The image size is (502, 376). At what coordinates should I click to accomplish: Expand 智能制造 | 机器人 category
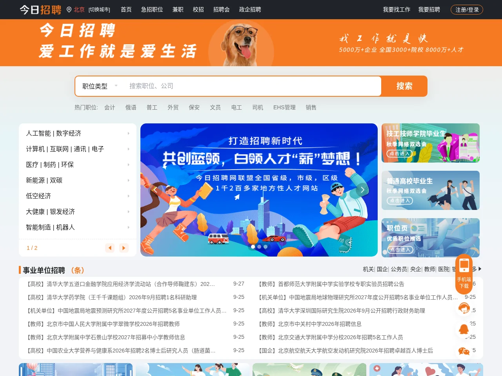coord(78,227)
